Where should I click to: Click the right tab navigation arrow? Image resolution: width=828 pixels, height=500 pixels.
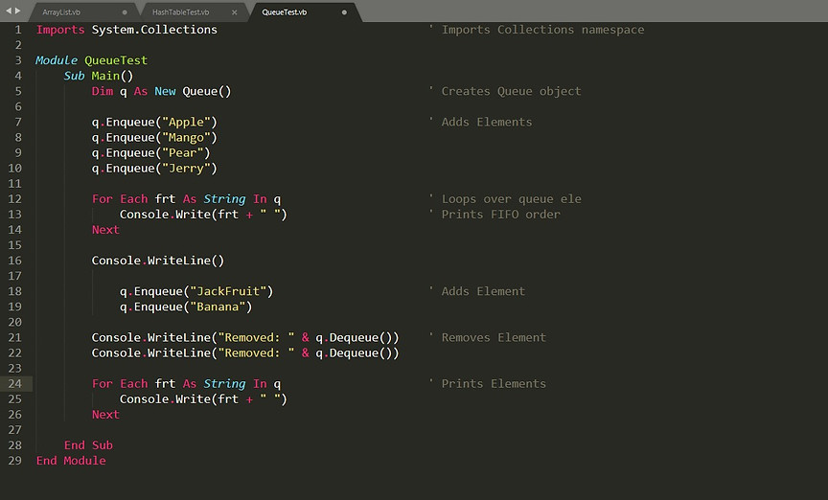pyautogui.click(x=18, y=11)
